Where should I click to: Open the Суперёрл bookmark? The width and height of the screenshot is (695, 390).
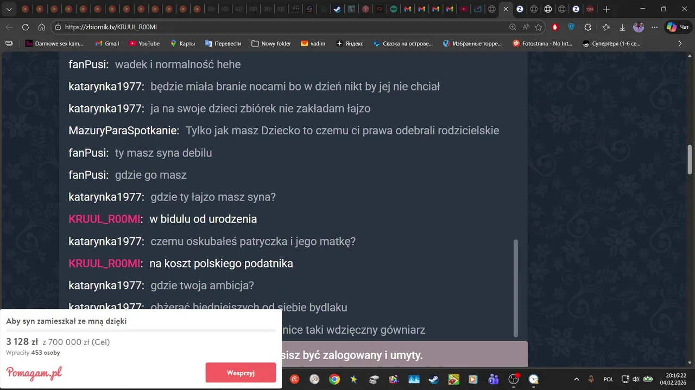click(x=611, y=43)
